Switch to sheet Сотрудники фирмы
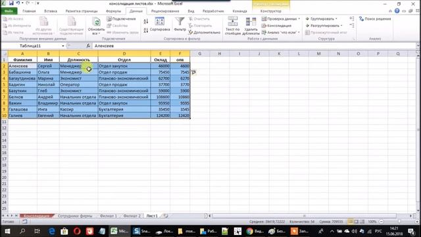421x237 pixels. (x=74, y=216)
